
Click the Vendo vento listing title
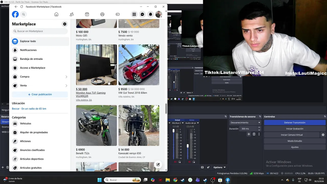[125, 36]
